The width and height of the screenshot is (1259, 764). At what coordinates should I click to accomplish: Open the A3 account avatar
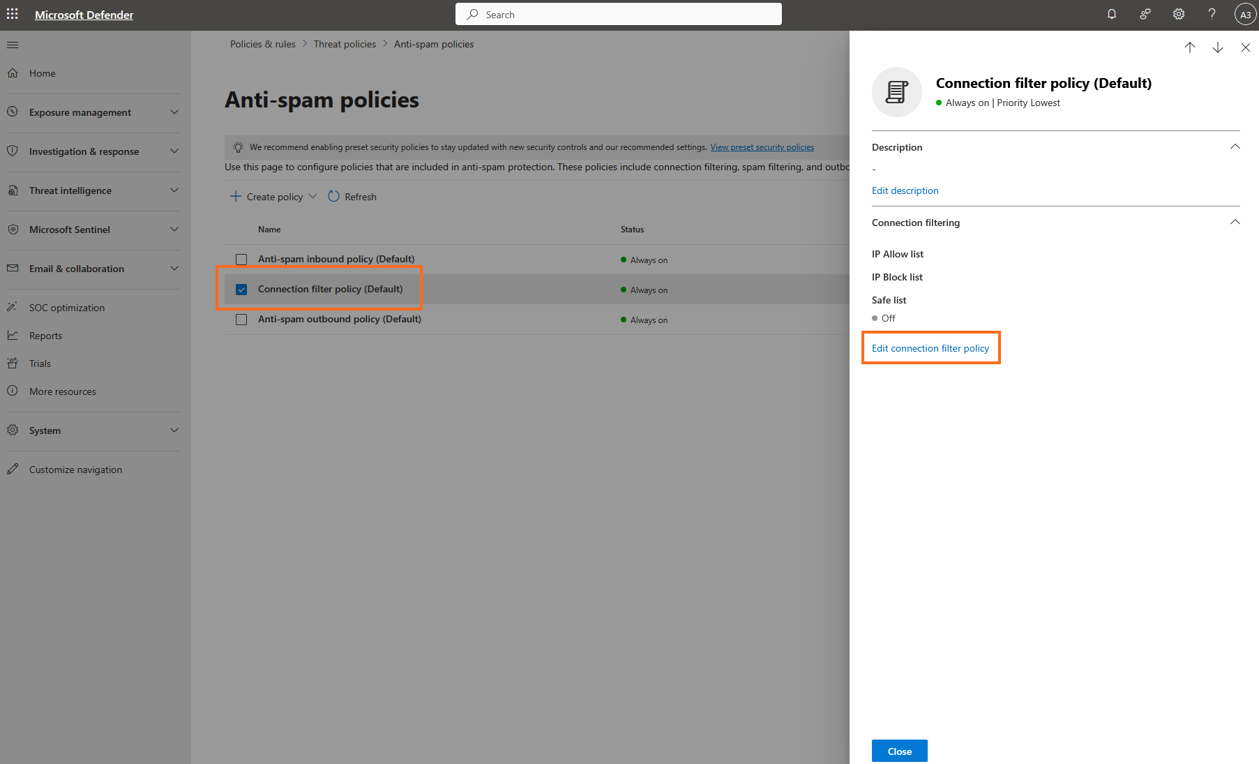[1245, 14]
